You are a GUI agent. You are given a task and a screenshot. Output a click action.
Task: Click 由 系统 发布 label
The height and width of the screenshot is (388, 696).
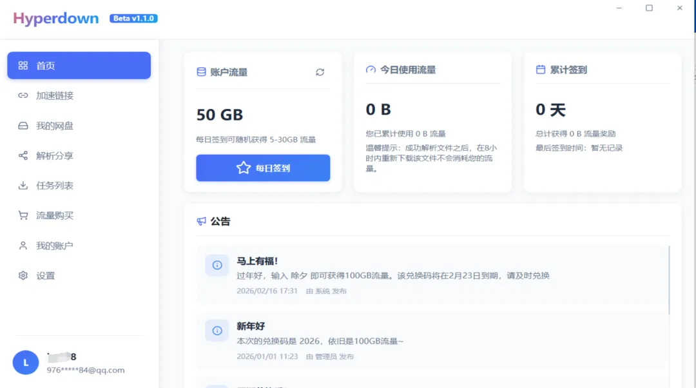click(x=326, y=291)
